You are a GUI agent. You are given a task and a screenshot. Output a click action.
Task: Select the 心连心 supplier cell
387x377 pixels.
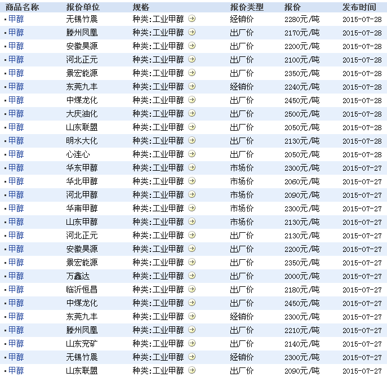[78, 154]
